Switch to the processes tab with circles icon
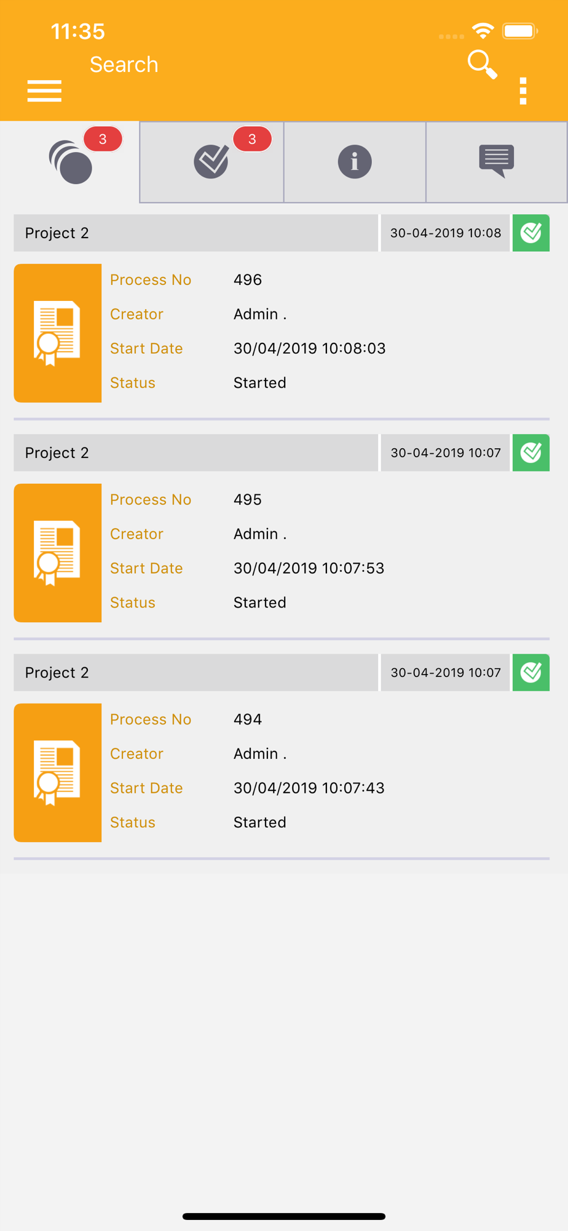This screenshot has width=568, height=1231. (x=71, y=162)
